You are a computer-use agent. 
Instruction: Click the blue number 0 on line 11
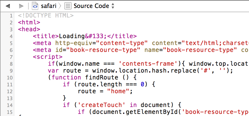[x=142, y=84]
